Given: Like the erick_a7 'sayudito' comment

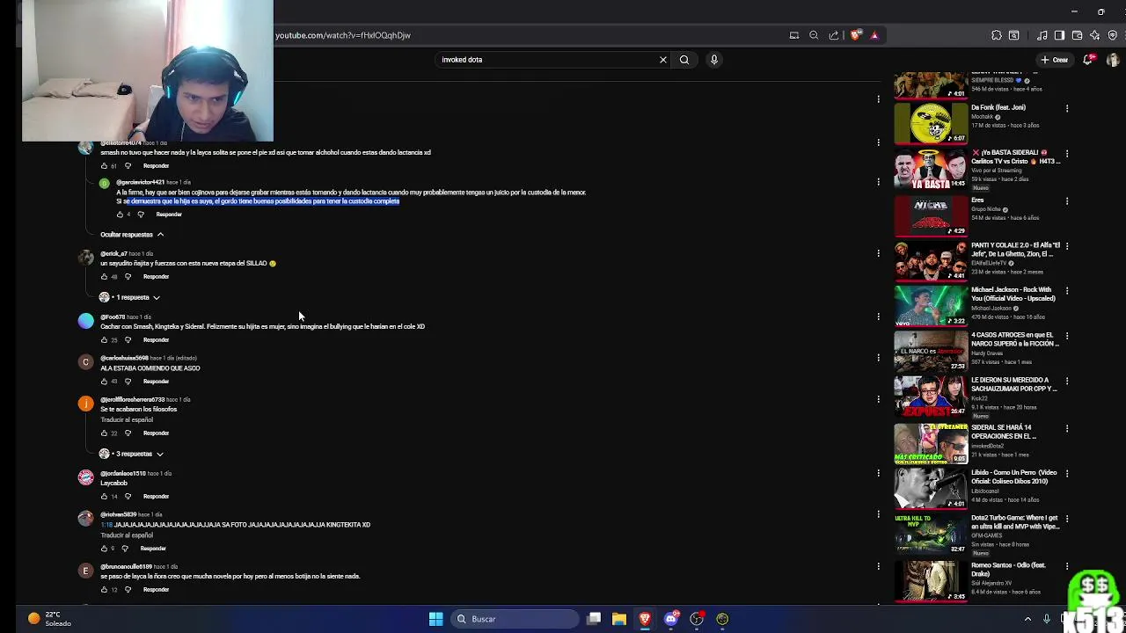Looking at the screenshot, I should click(104, 277).
